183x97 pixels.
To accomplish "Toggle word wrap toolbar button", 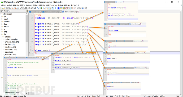I will (53, 8).
